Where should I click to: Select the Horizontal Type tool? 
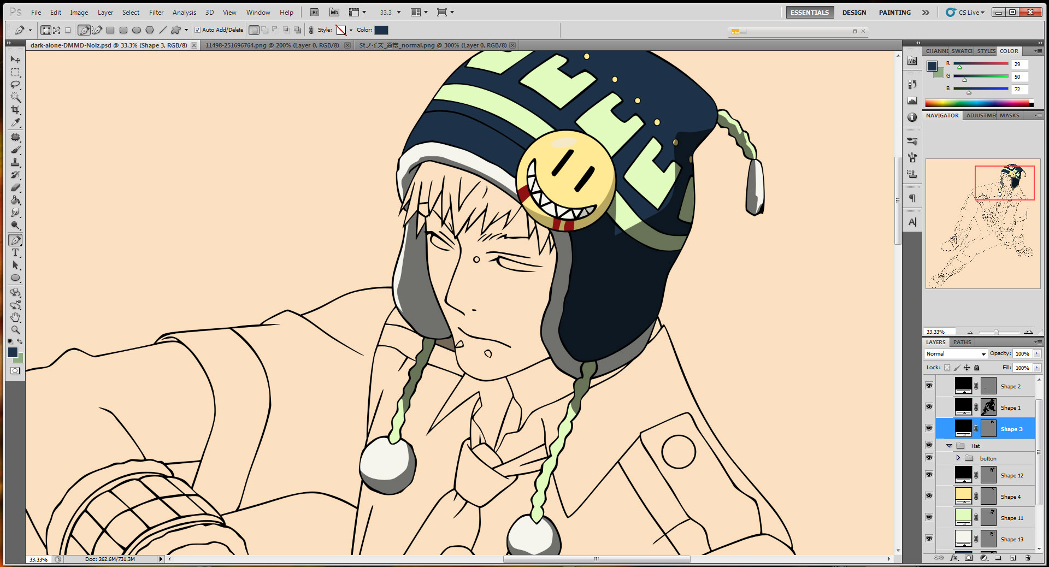click(x=15, y=252)
